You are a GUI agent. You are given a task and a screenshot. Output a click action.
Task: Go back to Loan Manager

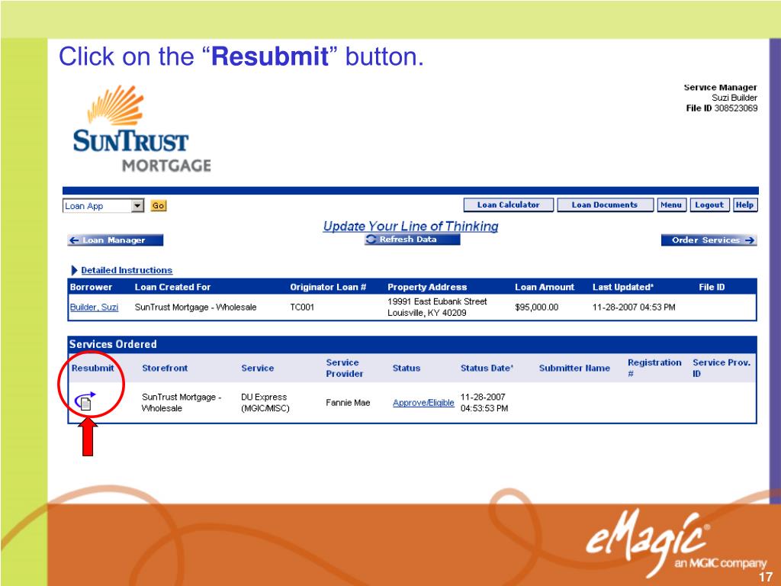(x=115, y=240)
